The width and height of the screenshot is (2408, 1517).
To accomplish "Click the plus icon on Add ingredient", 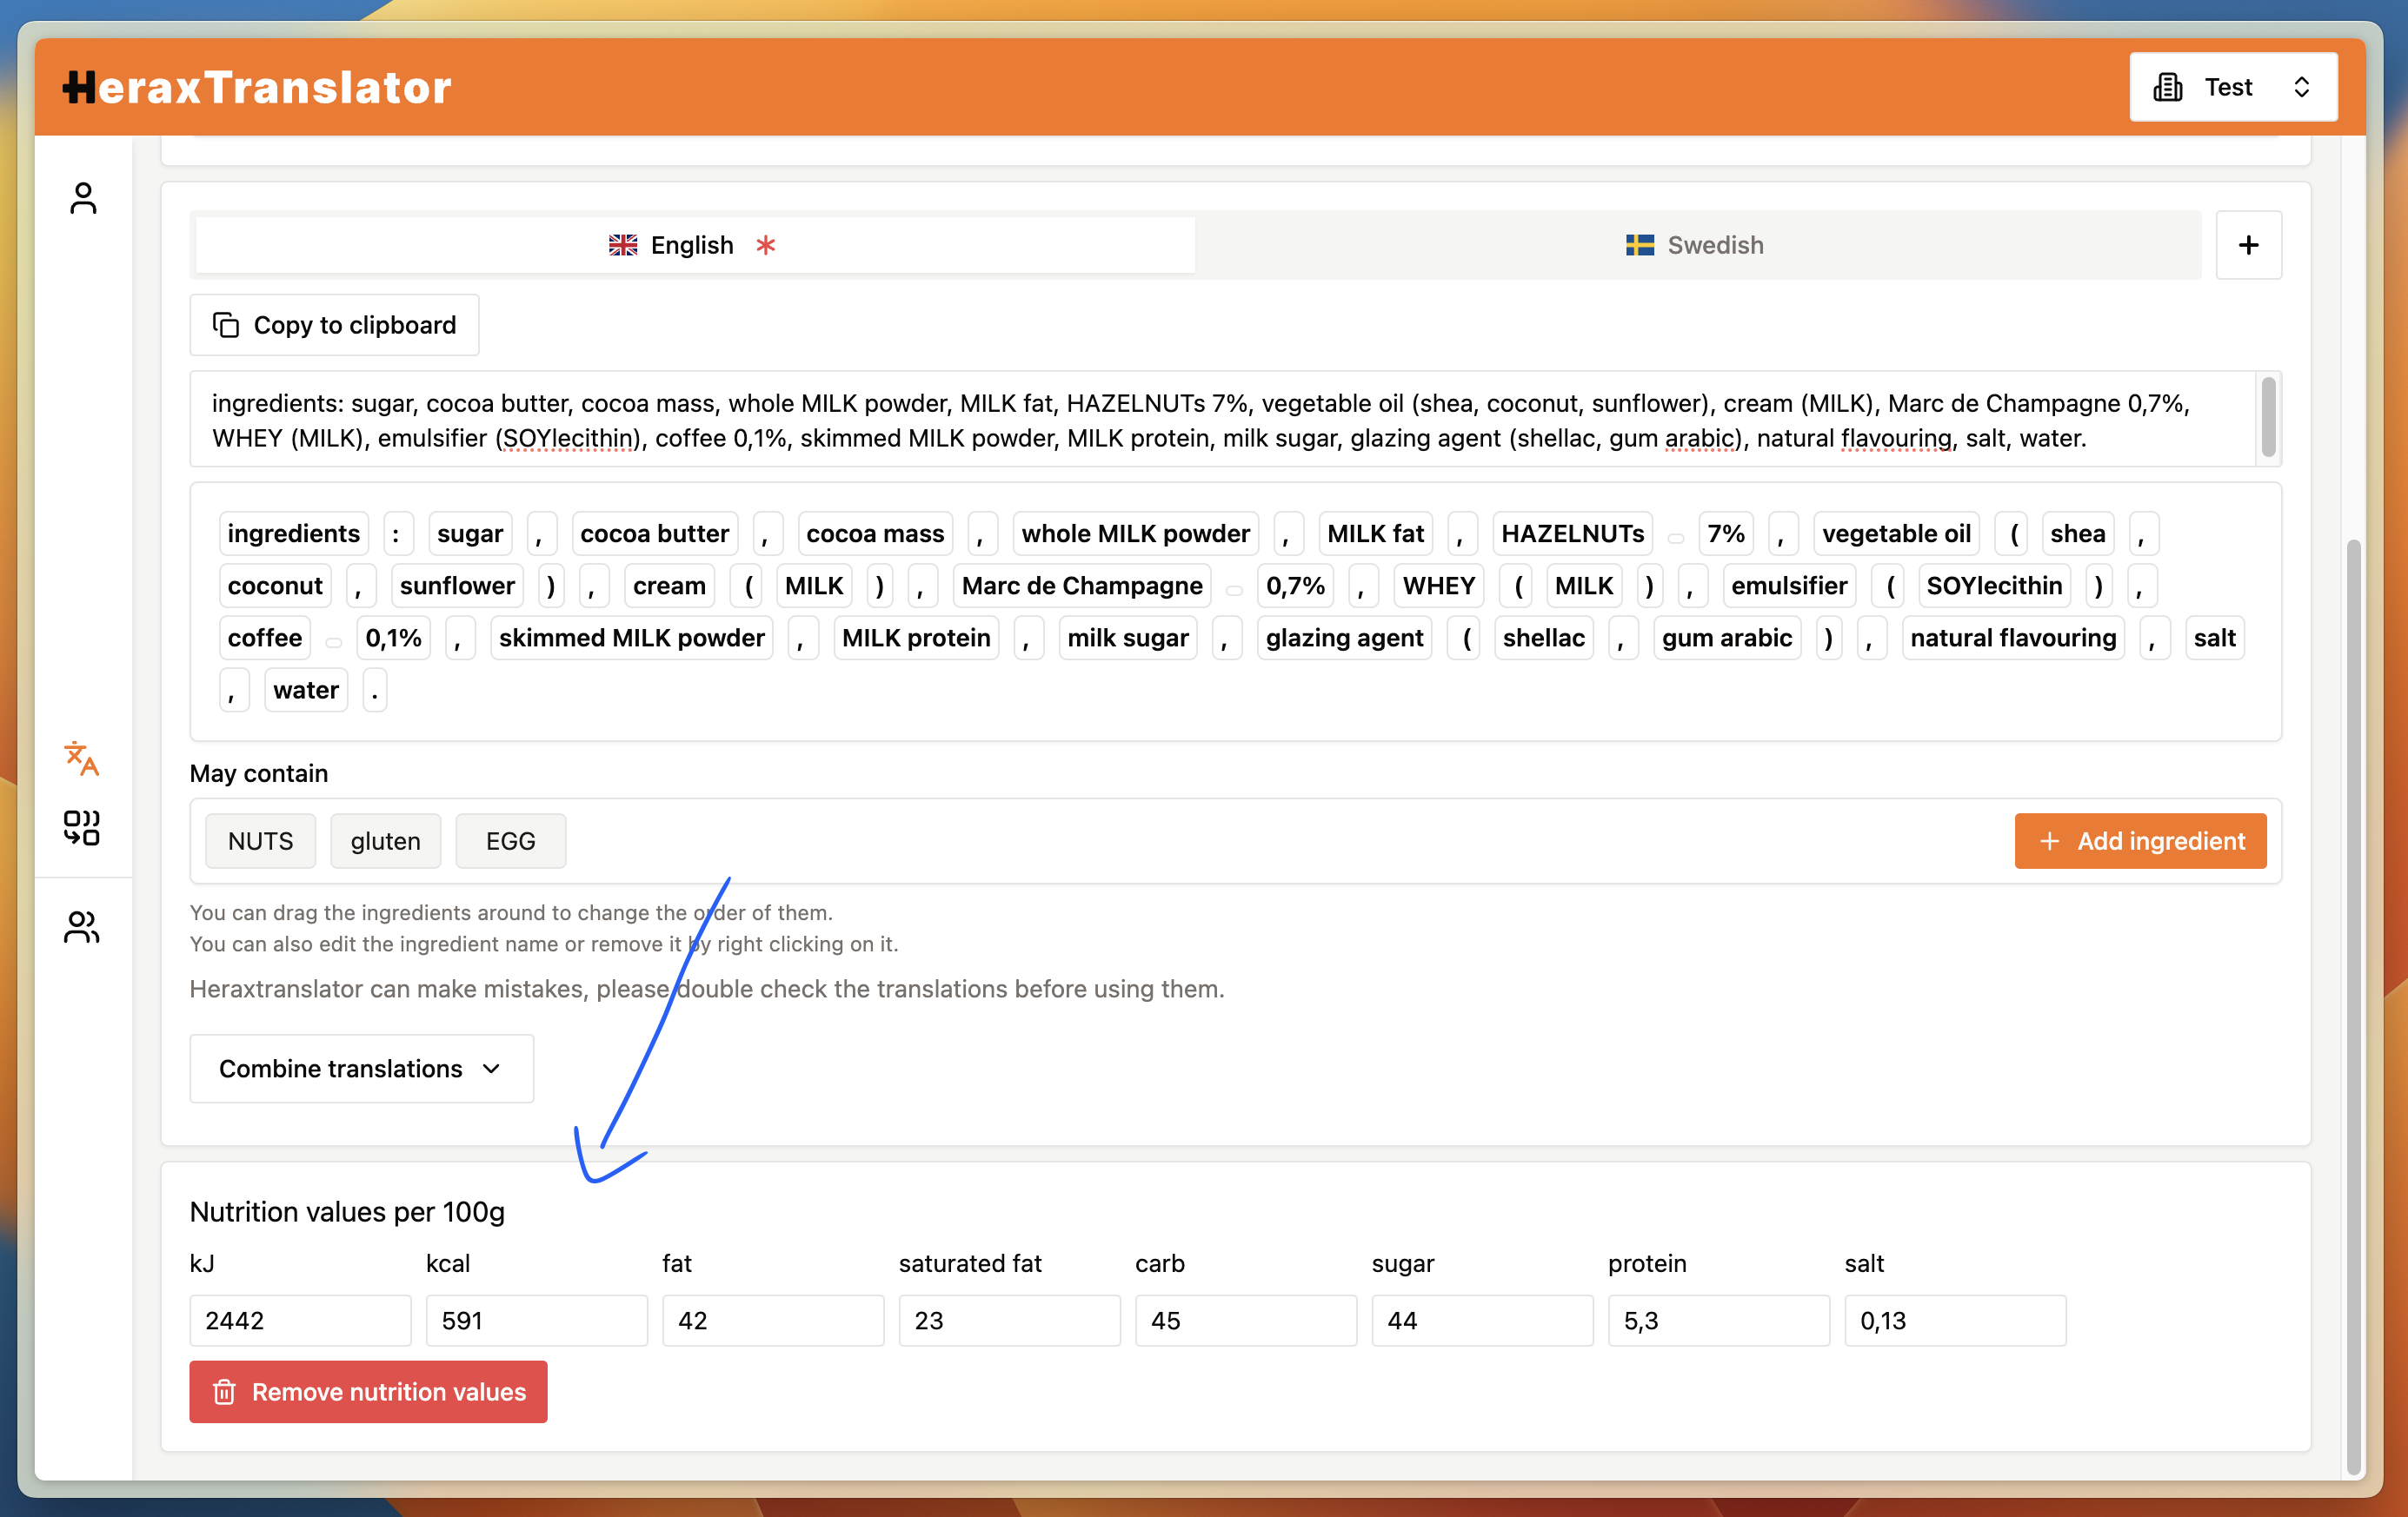I will tap(2049, 841).
